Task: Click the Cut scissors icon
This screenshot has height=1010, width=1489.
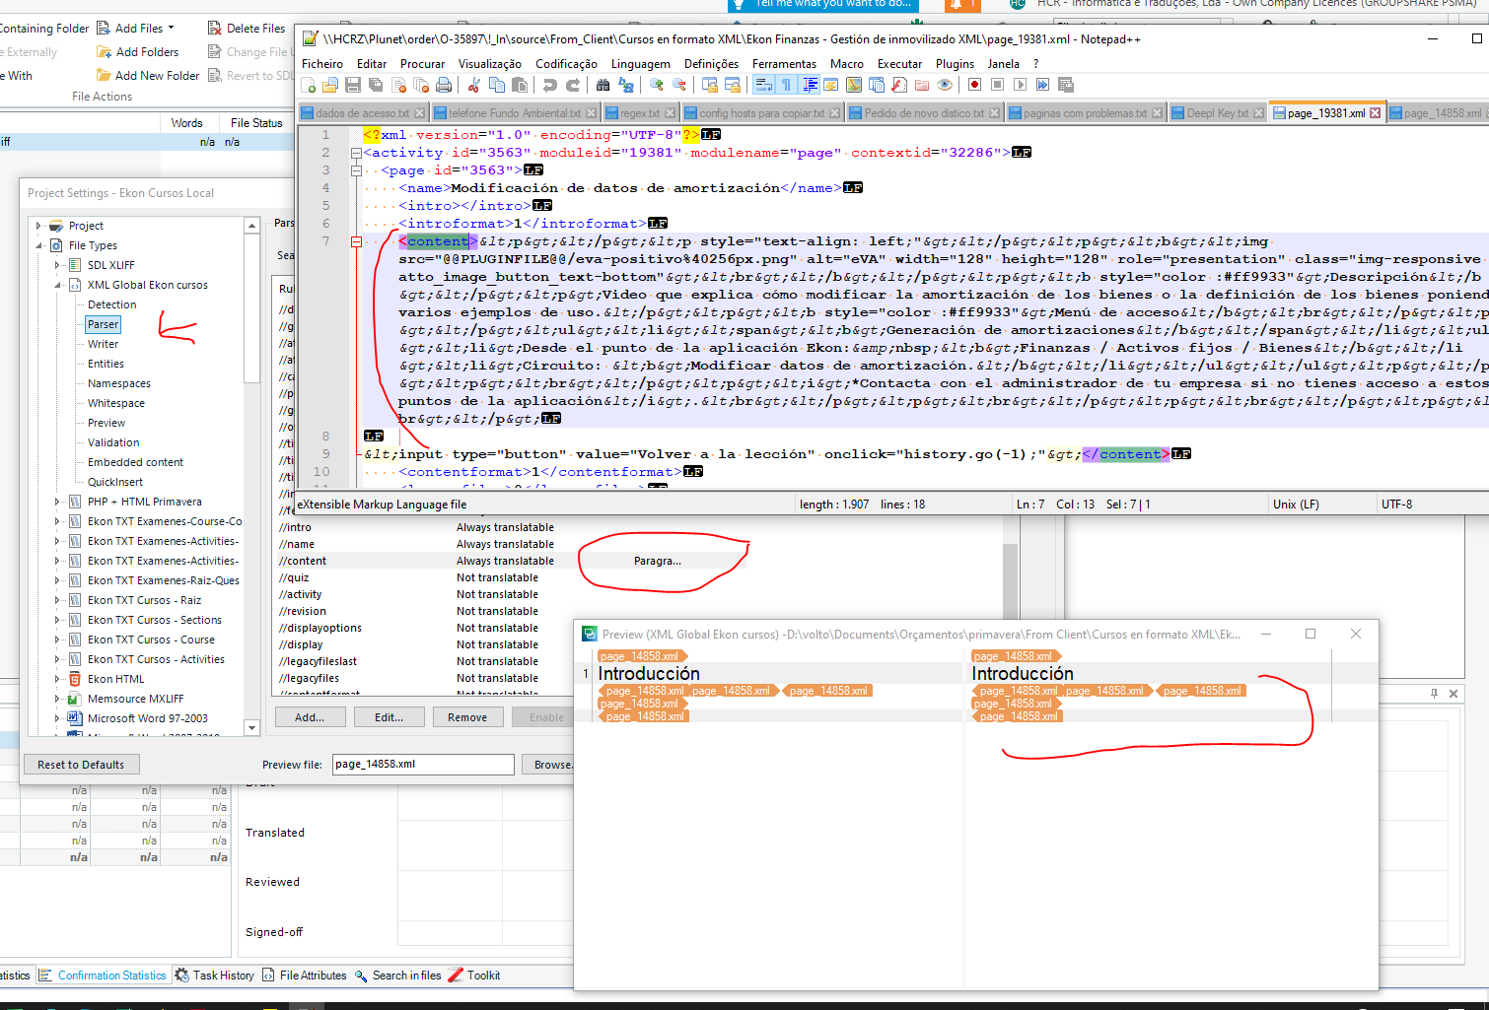Action: pos(473,86)
